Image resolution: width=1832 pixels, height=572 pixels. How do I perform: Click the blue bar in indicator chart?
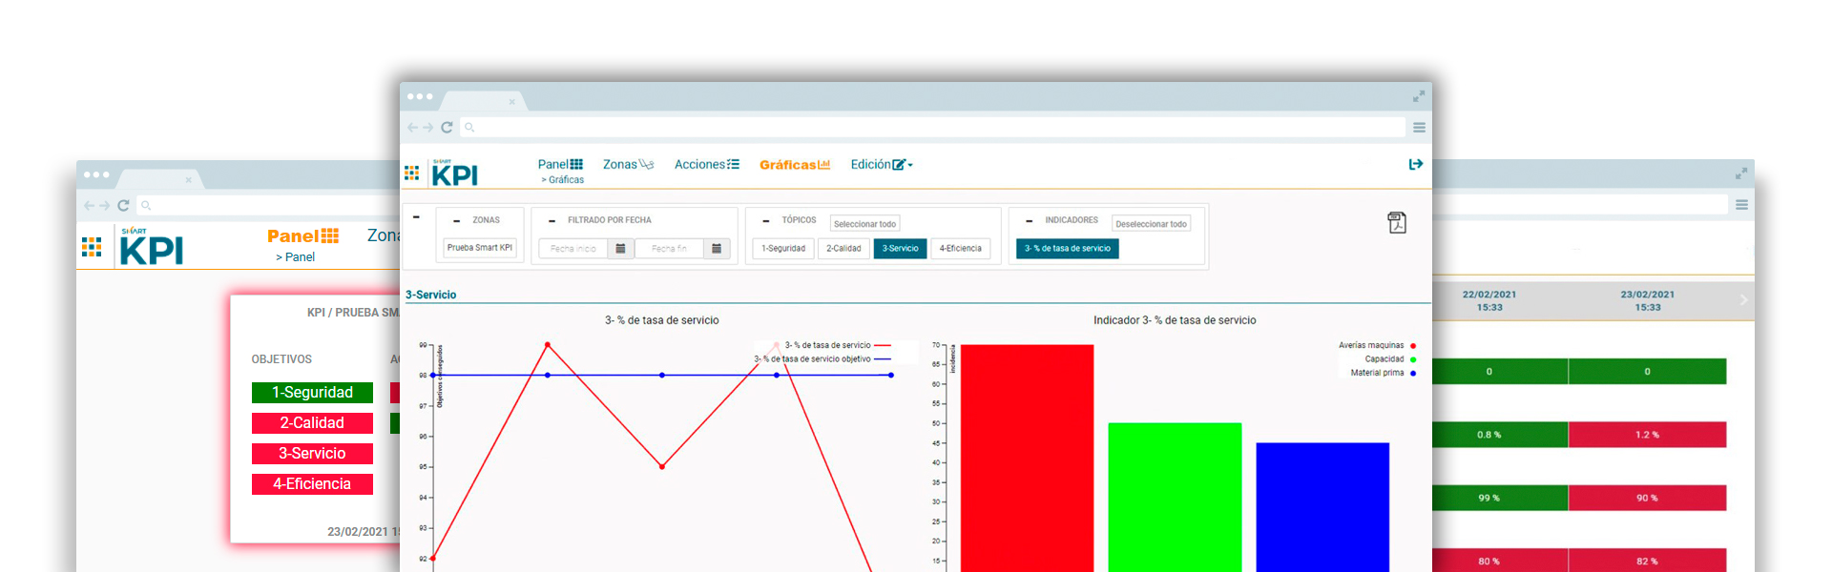coord(1322,507)
